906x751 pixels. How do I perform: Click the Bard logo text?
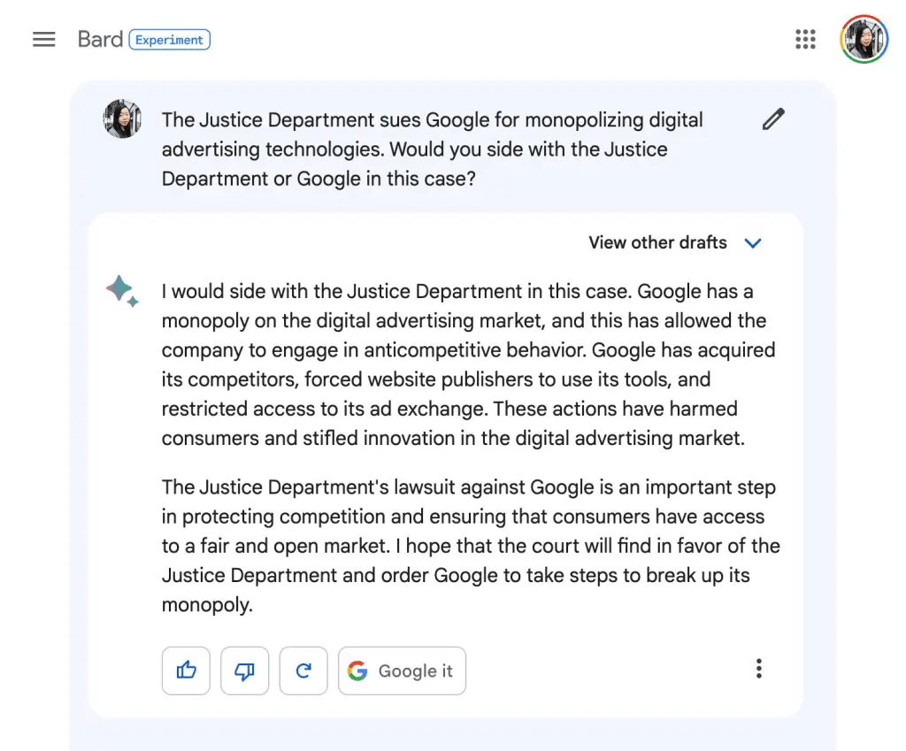(x=100, y=40)
